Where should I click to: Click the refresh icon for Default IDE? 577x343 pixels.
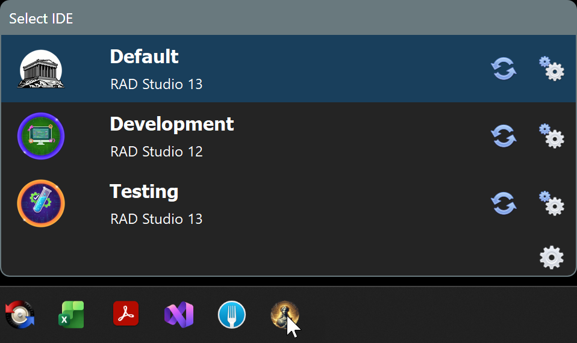[504, 69]
